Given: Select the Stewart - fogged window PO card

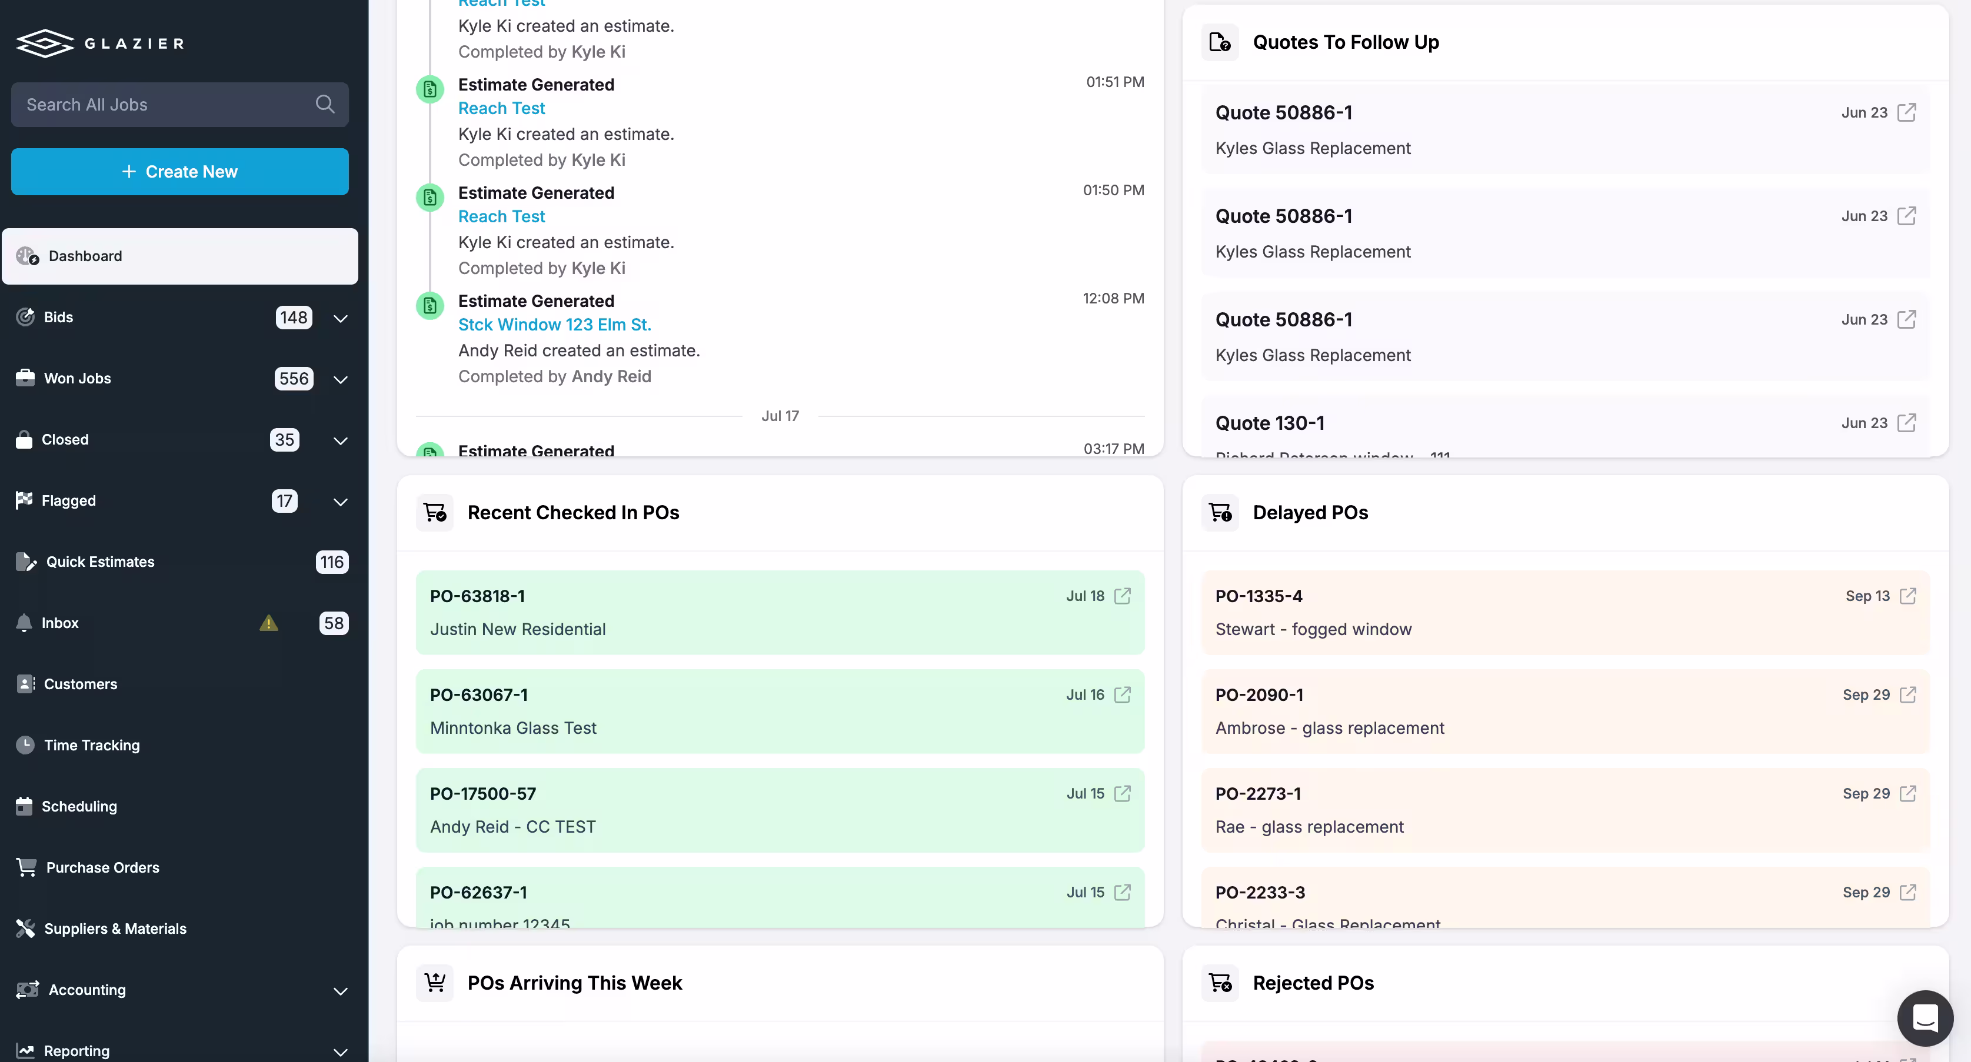Looking at the screenshot, I should pyautogui.click(x=1566, y=612).
